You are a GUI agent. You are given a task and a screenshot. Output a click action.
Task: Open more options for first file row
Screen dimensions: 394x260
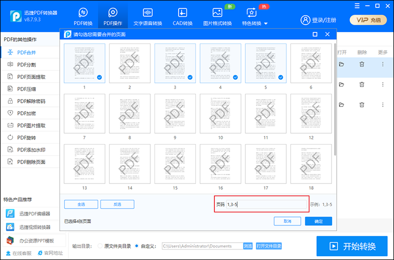click(382, 64)
